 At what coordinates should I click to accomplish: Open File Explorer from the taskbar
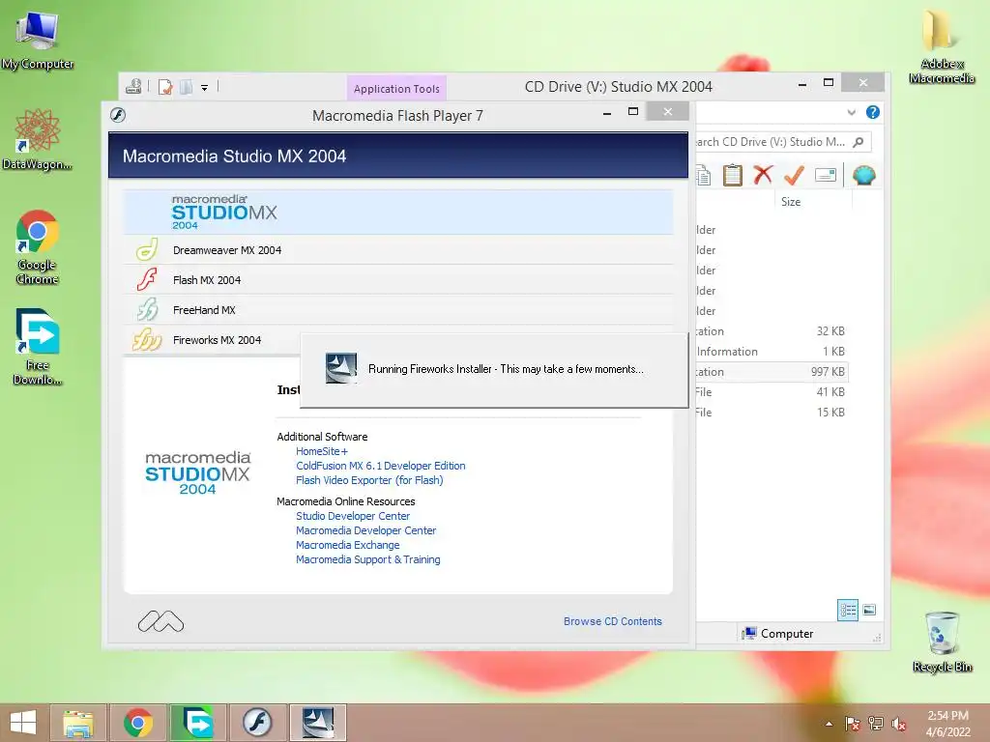78,723
